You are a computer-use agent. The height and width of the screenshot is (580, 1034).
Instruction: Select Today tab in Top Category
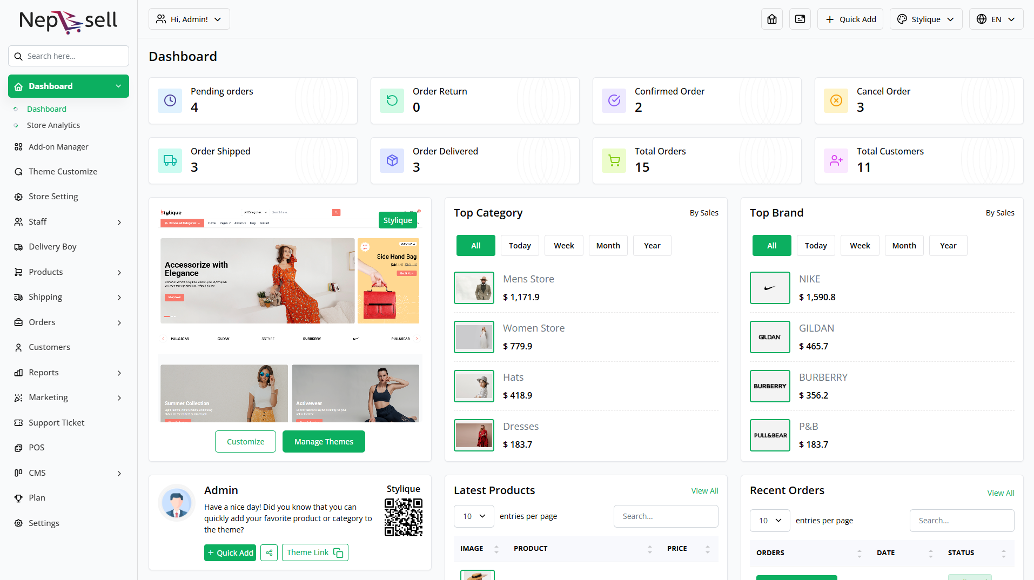coord(520,246)
